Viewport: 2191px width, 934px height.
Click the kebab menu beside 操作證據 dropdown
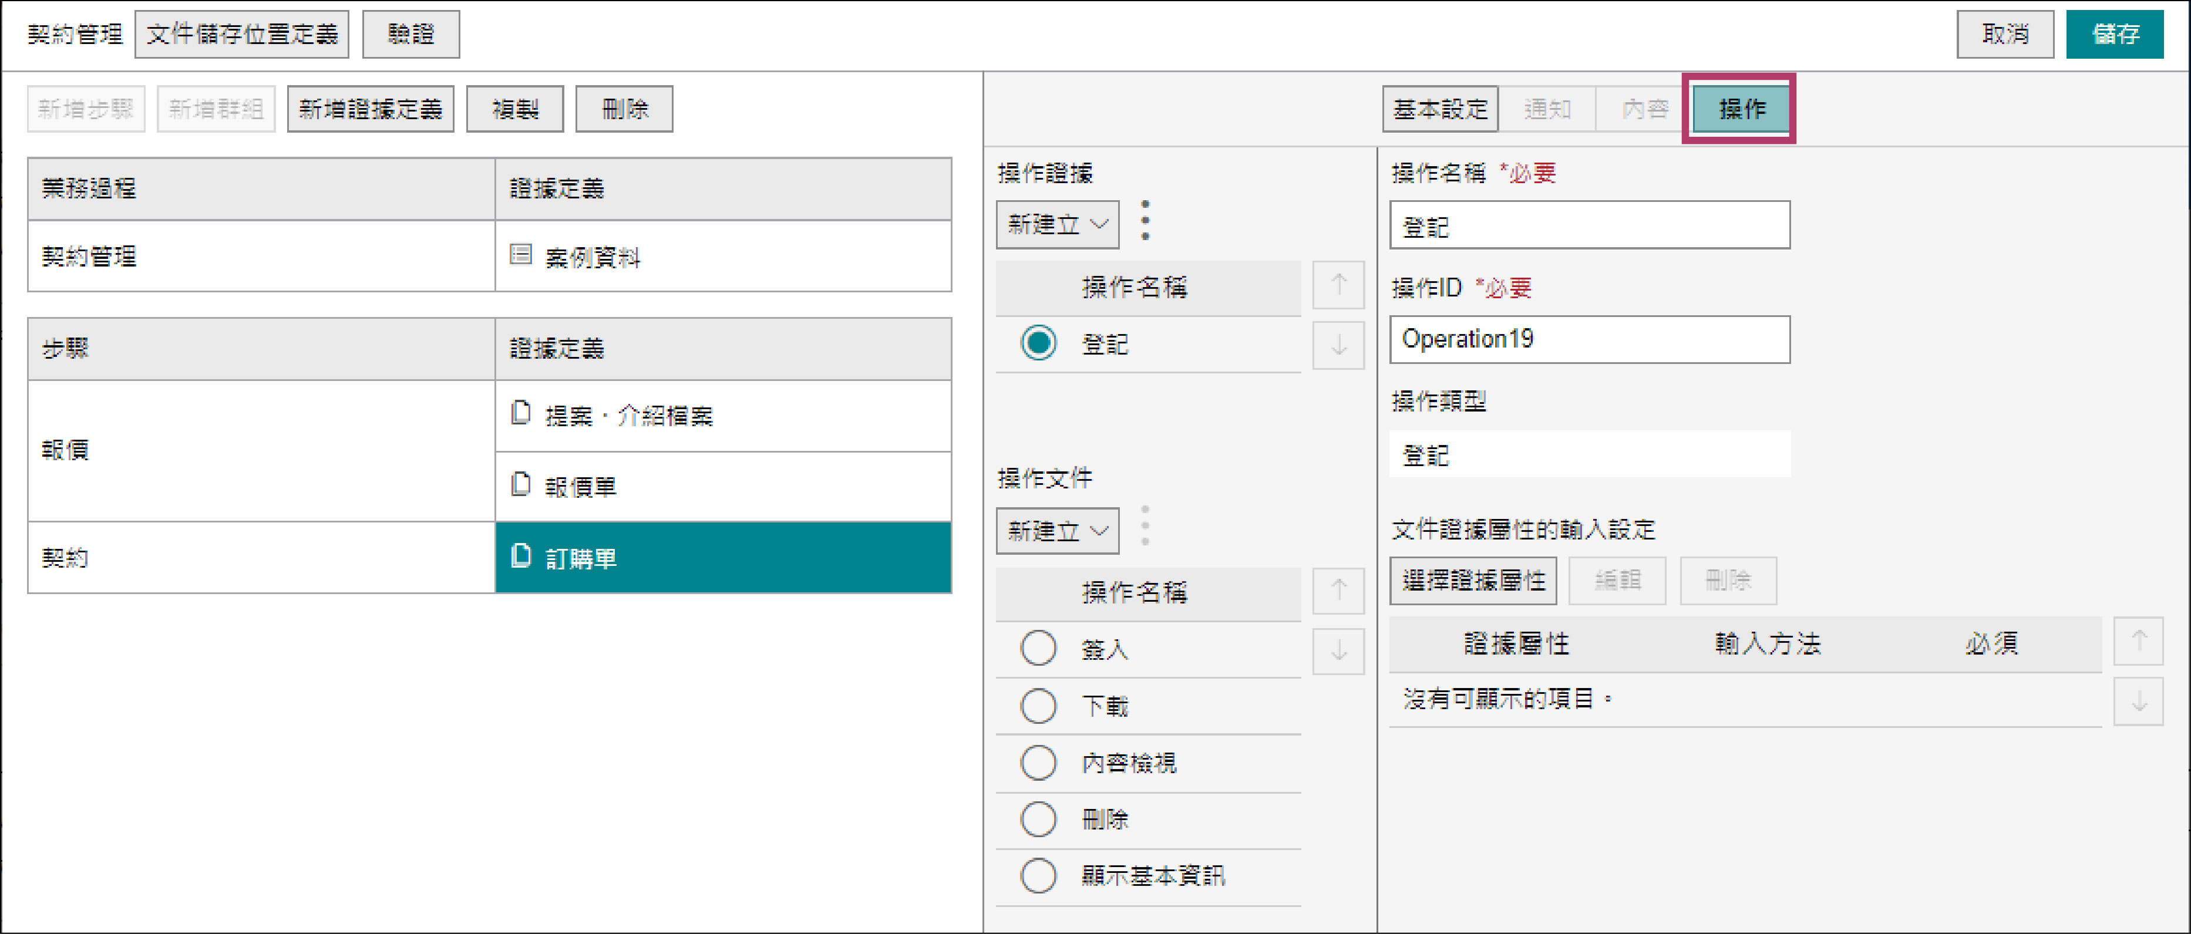point(1145,221)
